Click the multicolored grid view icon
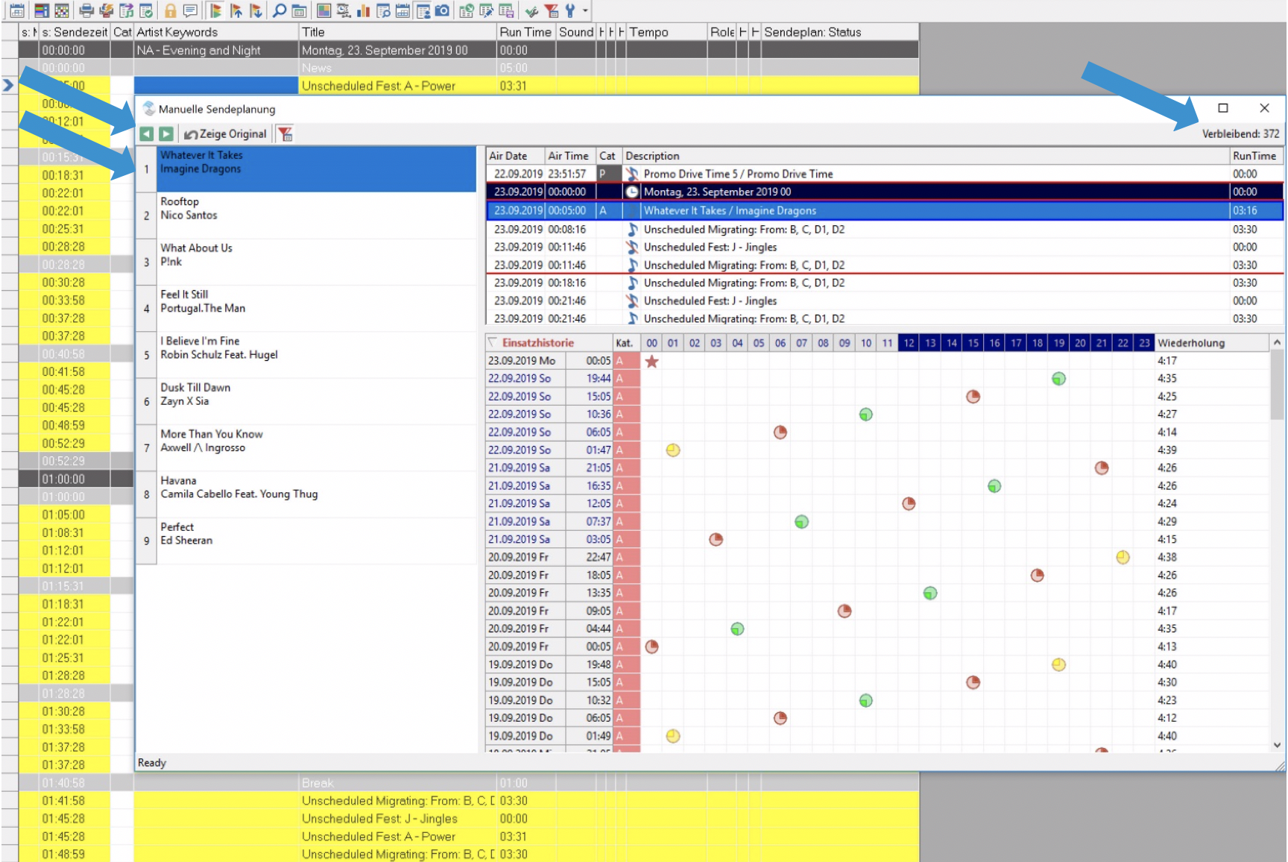Viewport: 1288px width, 862px height. coord(62,10)
